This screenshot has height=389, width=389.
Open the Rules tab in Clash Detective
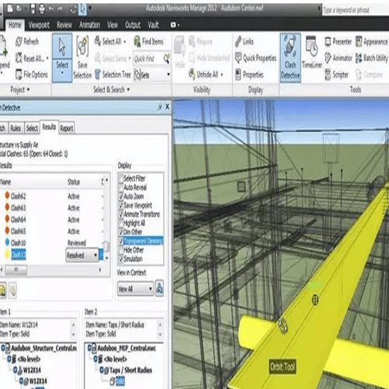16,128
